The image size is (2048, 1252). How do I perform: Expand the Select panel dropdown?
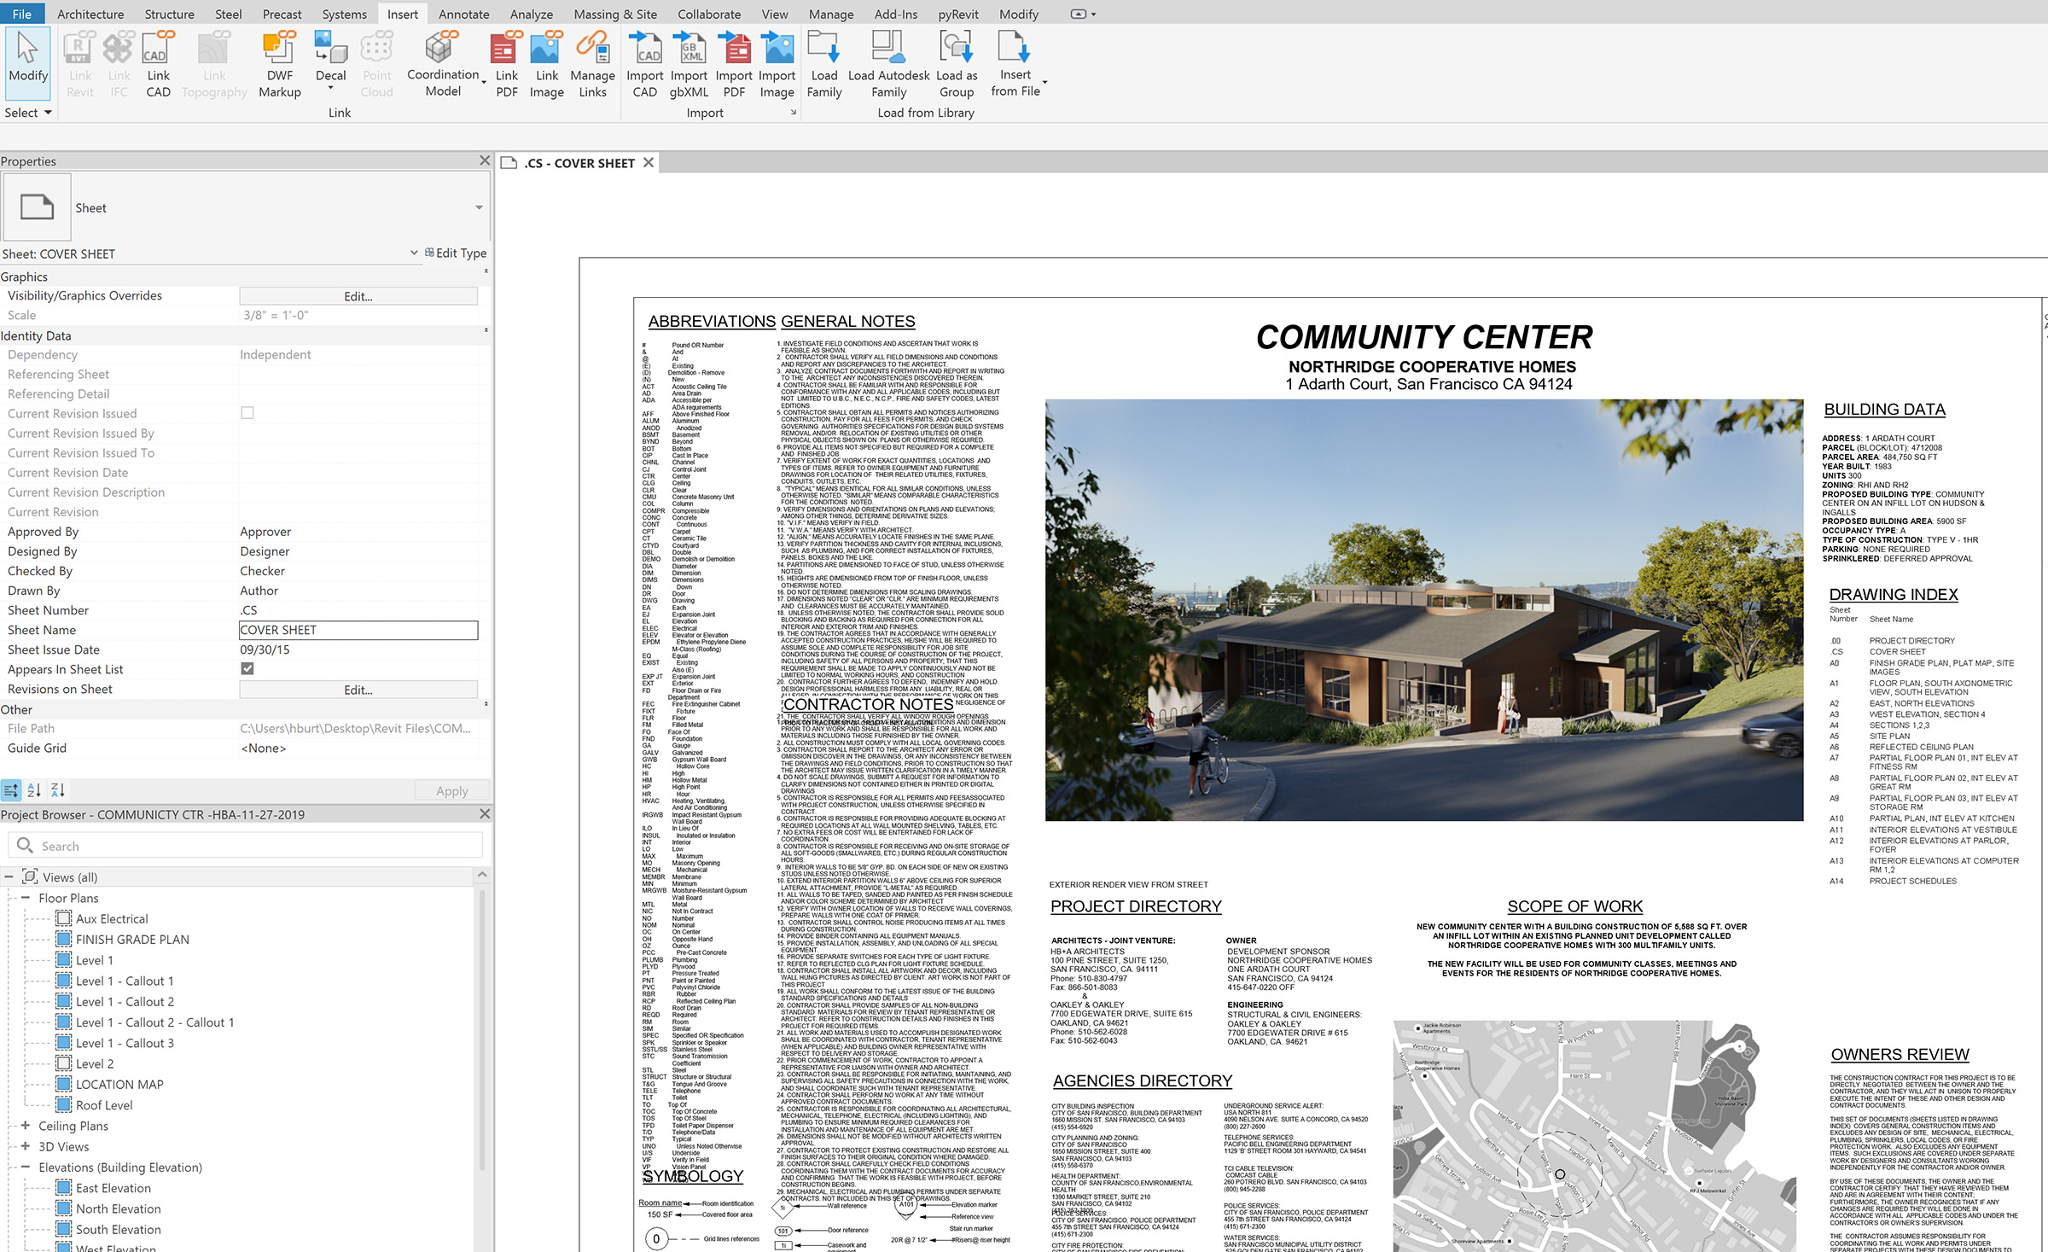pyautogui.click(x=28, y=113)
